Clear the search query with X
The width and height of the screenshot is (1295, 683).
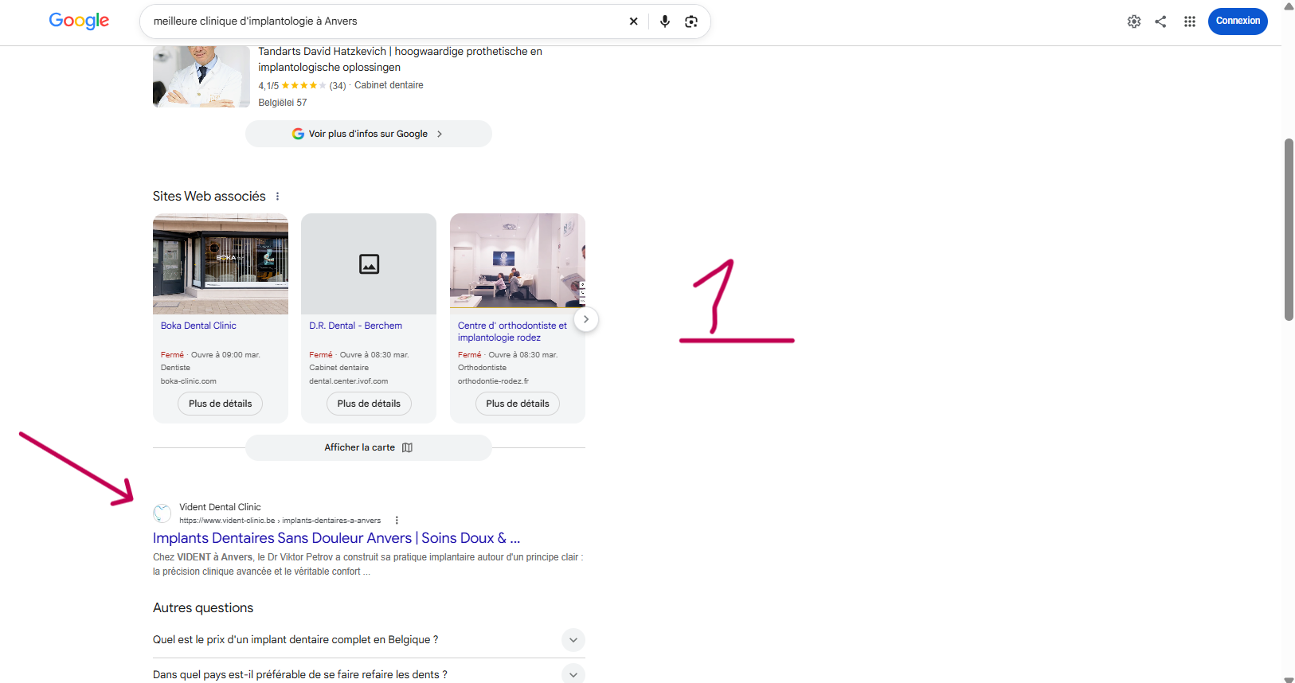pyautogui.click(x=634, y=21)
